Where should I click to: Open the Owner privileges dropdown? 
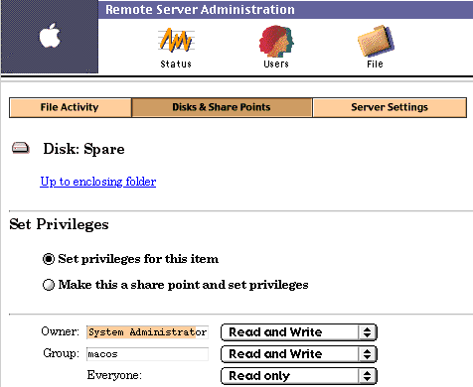click(299, 332)
